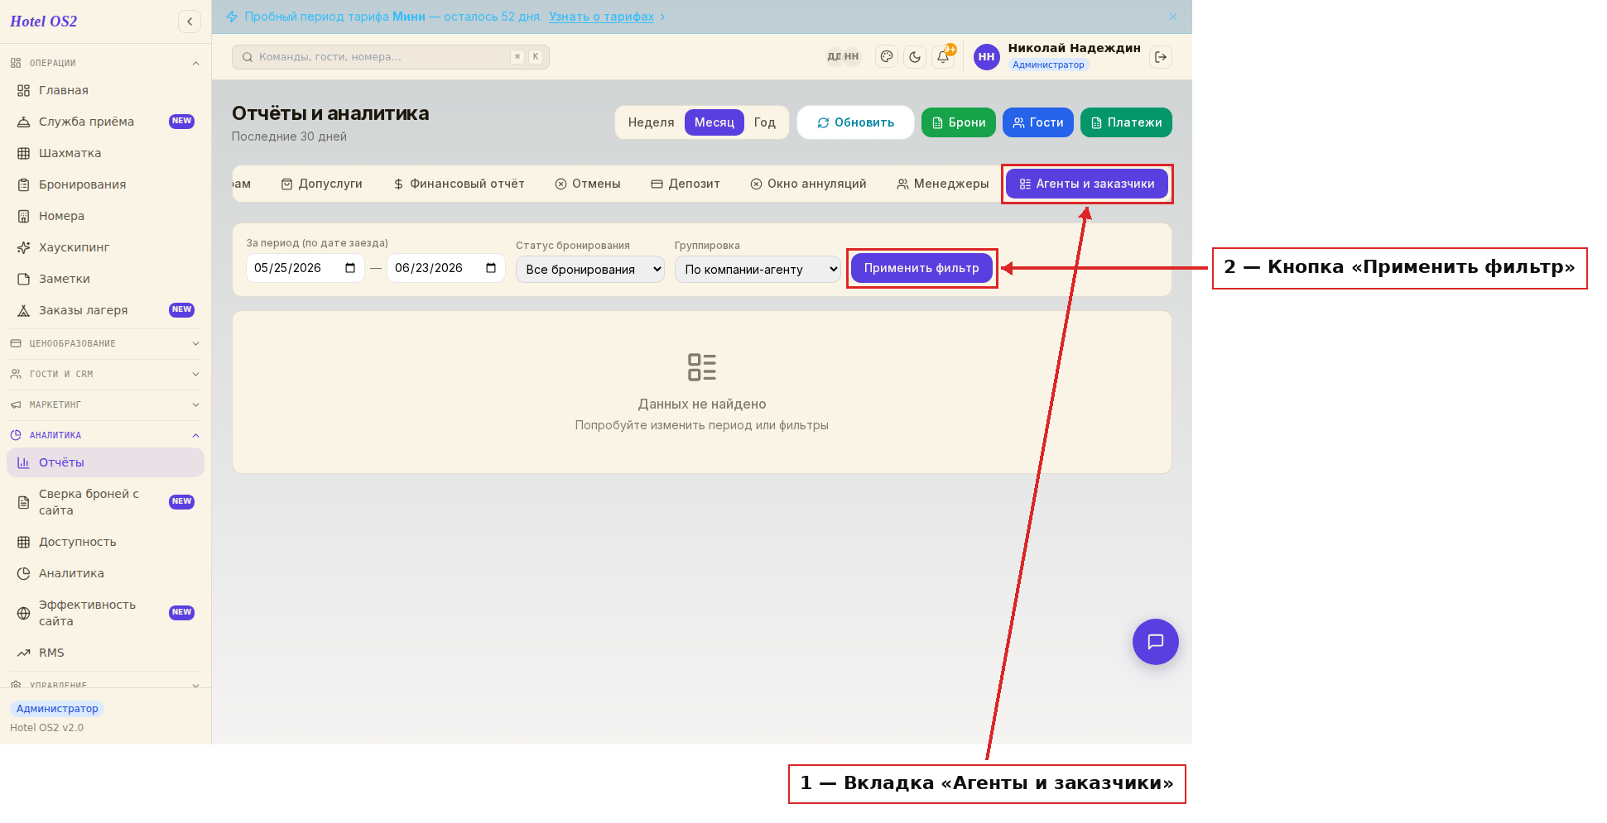Screen dimensions: 1607x823
Task: Toggle dark mode moon icon
Action: 915,57
